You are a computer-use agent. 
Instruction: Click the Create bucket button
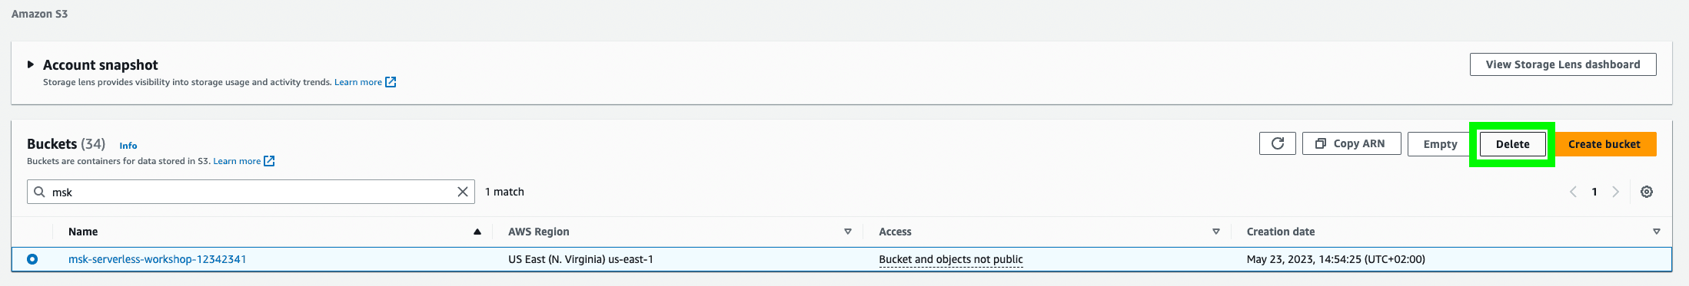pos(1604,144)
